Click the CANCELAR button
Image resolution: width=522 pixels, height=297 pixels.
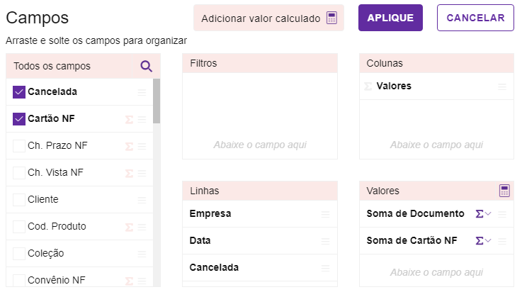[475, 18]
